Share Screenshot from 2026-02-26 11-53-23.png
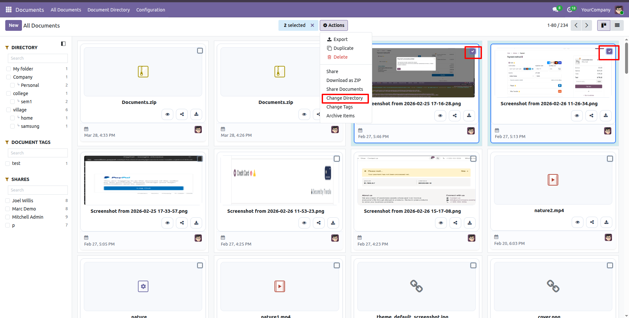This screenshot has height=318, width=629. 318,223
